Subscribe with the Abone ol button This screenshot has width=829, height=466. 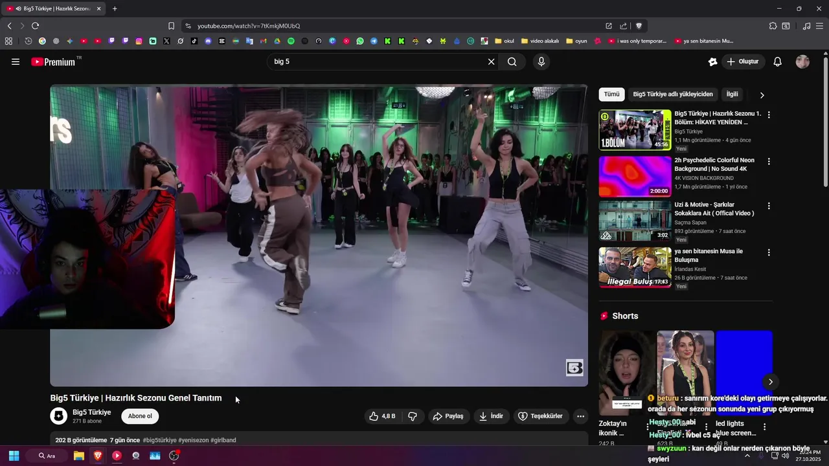140,416
